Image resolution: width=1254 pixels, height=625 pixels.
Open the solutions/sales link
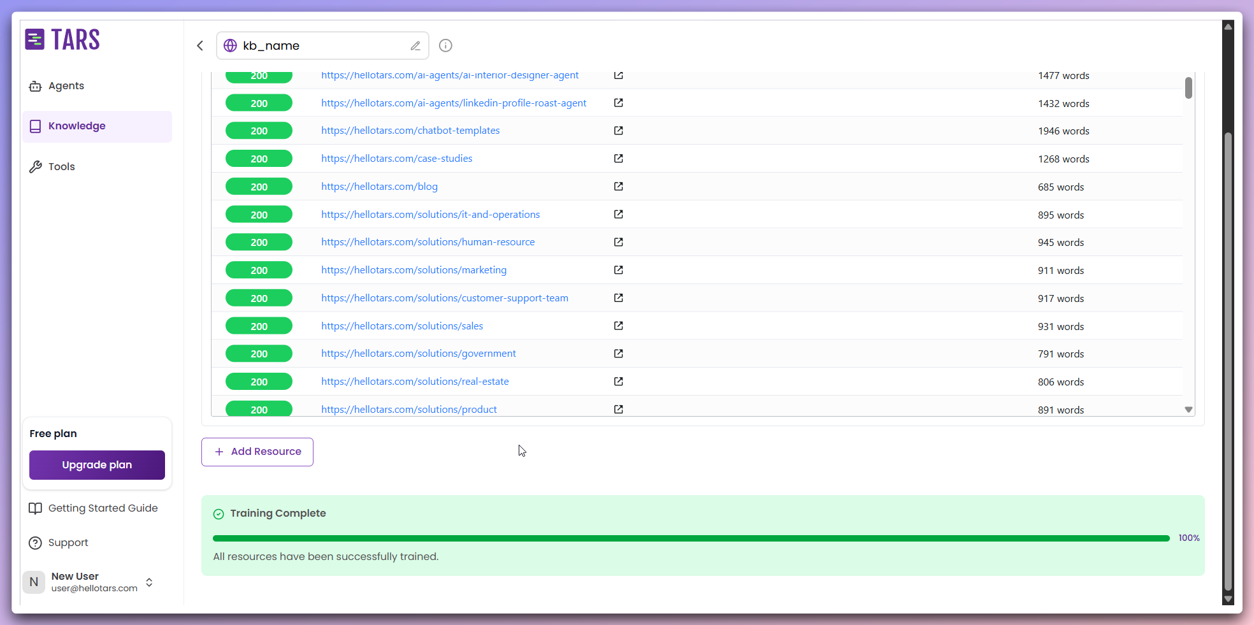tap(402, 326)
